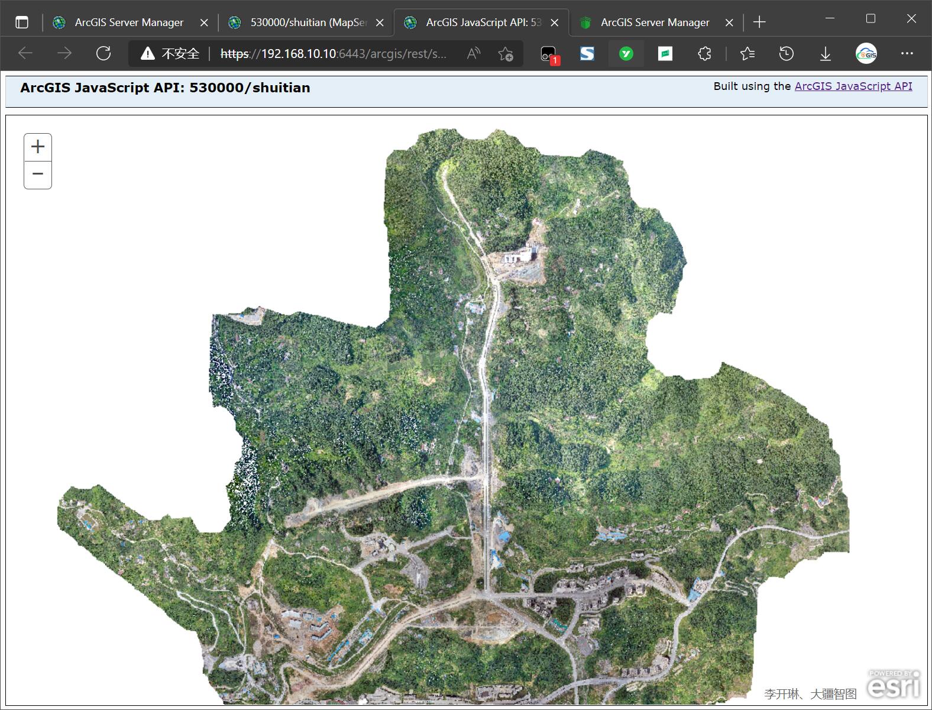Screen dimensions: 932x710
Task: Go forward to next page
Action: point(64,53)
